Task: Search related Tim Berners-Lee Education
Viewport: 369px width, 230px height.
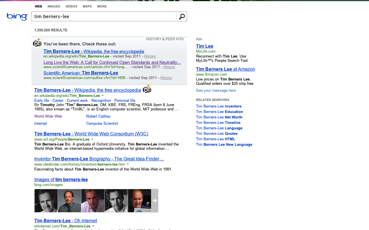Action: (219, 112)
